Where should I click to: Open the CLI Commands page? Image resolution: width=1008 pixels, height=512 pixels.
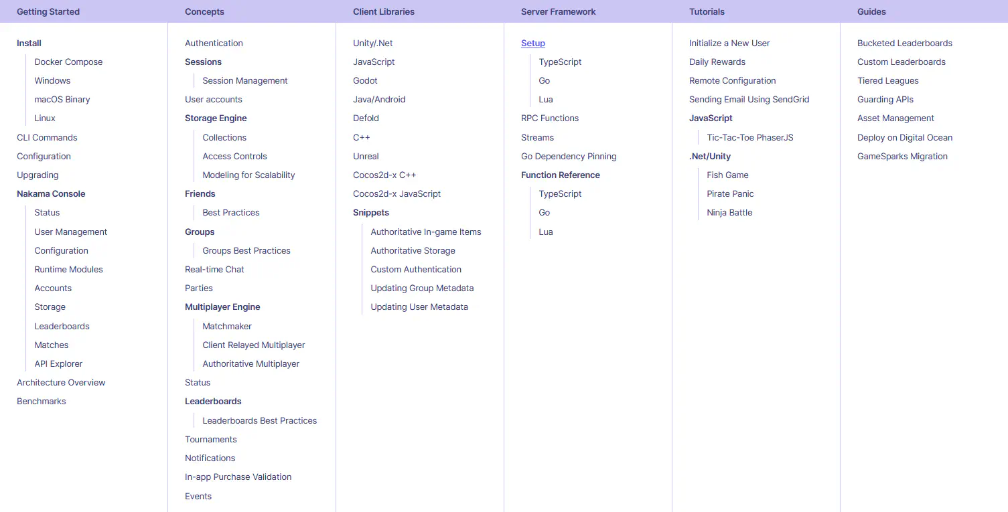tap(47, 137)
